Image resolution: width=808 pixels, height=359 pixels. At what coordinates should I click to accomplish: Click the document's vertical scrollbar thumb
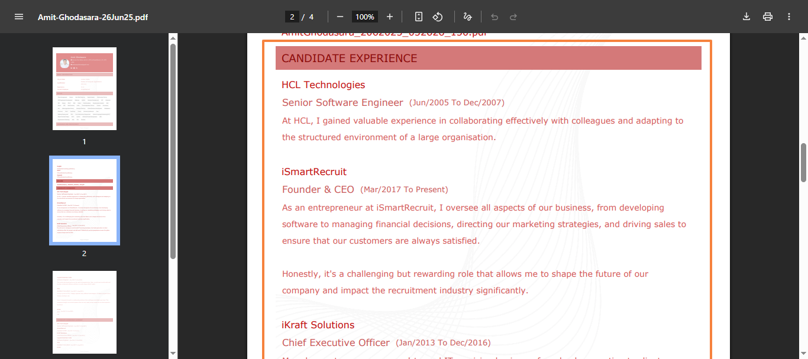803,162
